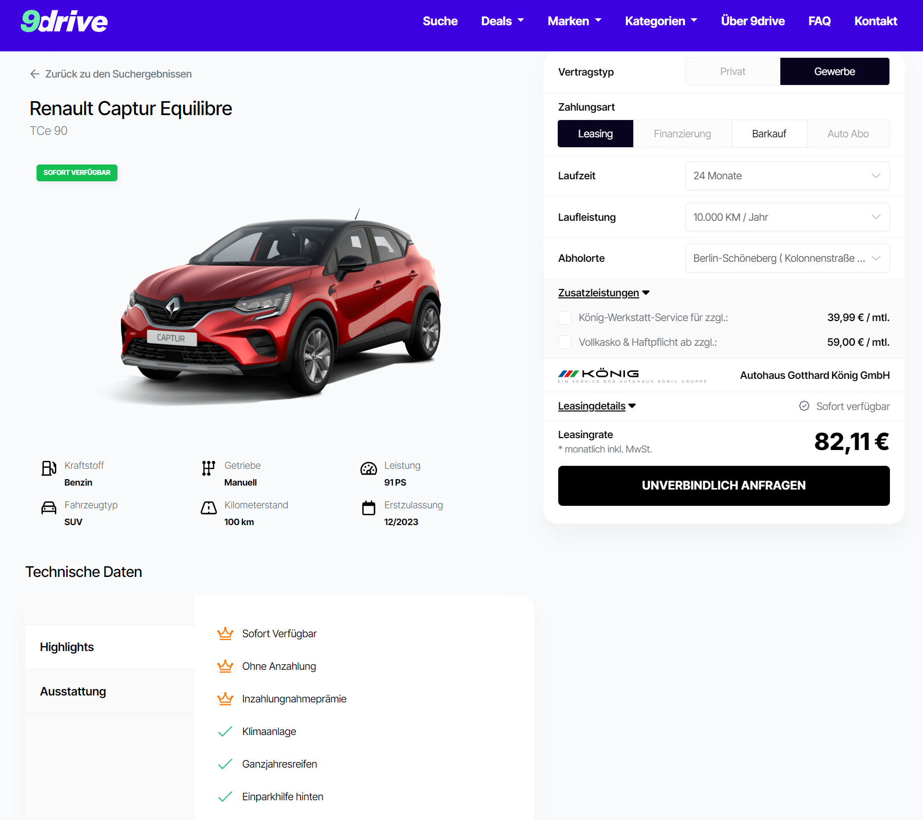Click the Leistung speedometer icon

369,468
